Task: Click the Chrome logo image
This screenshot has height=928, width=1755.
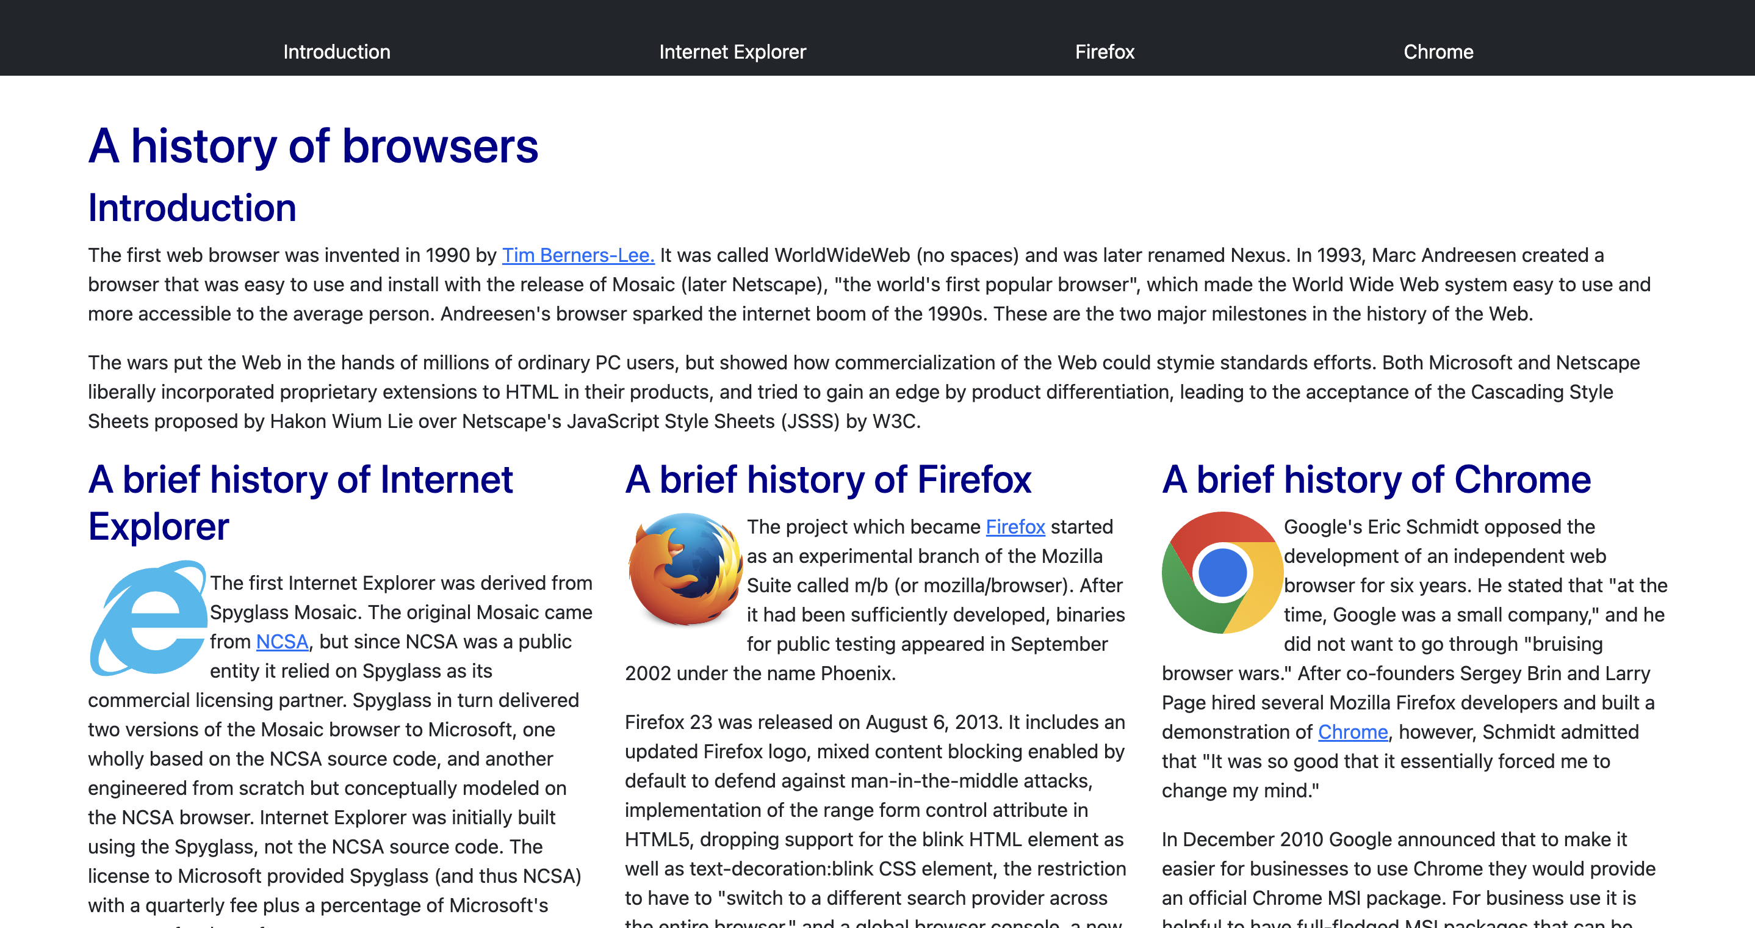Action: (1222, 572)
